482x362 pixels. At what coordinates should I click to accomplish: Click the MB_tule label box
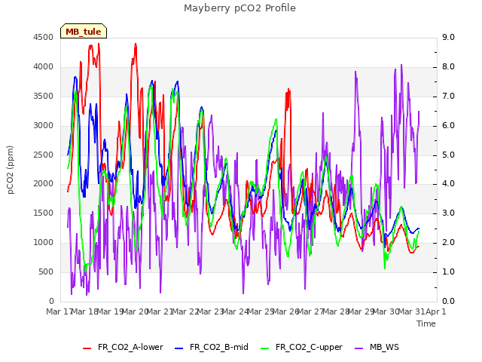tap(84, 31)
